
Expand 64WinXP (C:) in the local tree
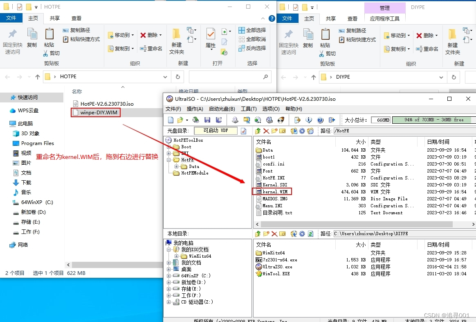[x=169, y=276]
